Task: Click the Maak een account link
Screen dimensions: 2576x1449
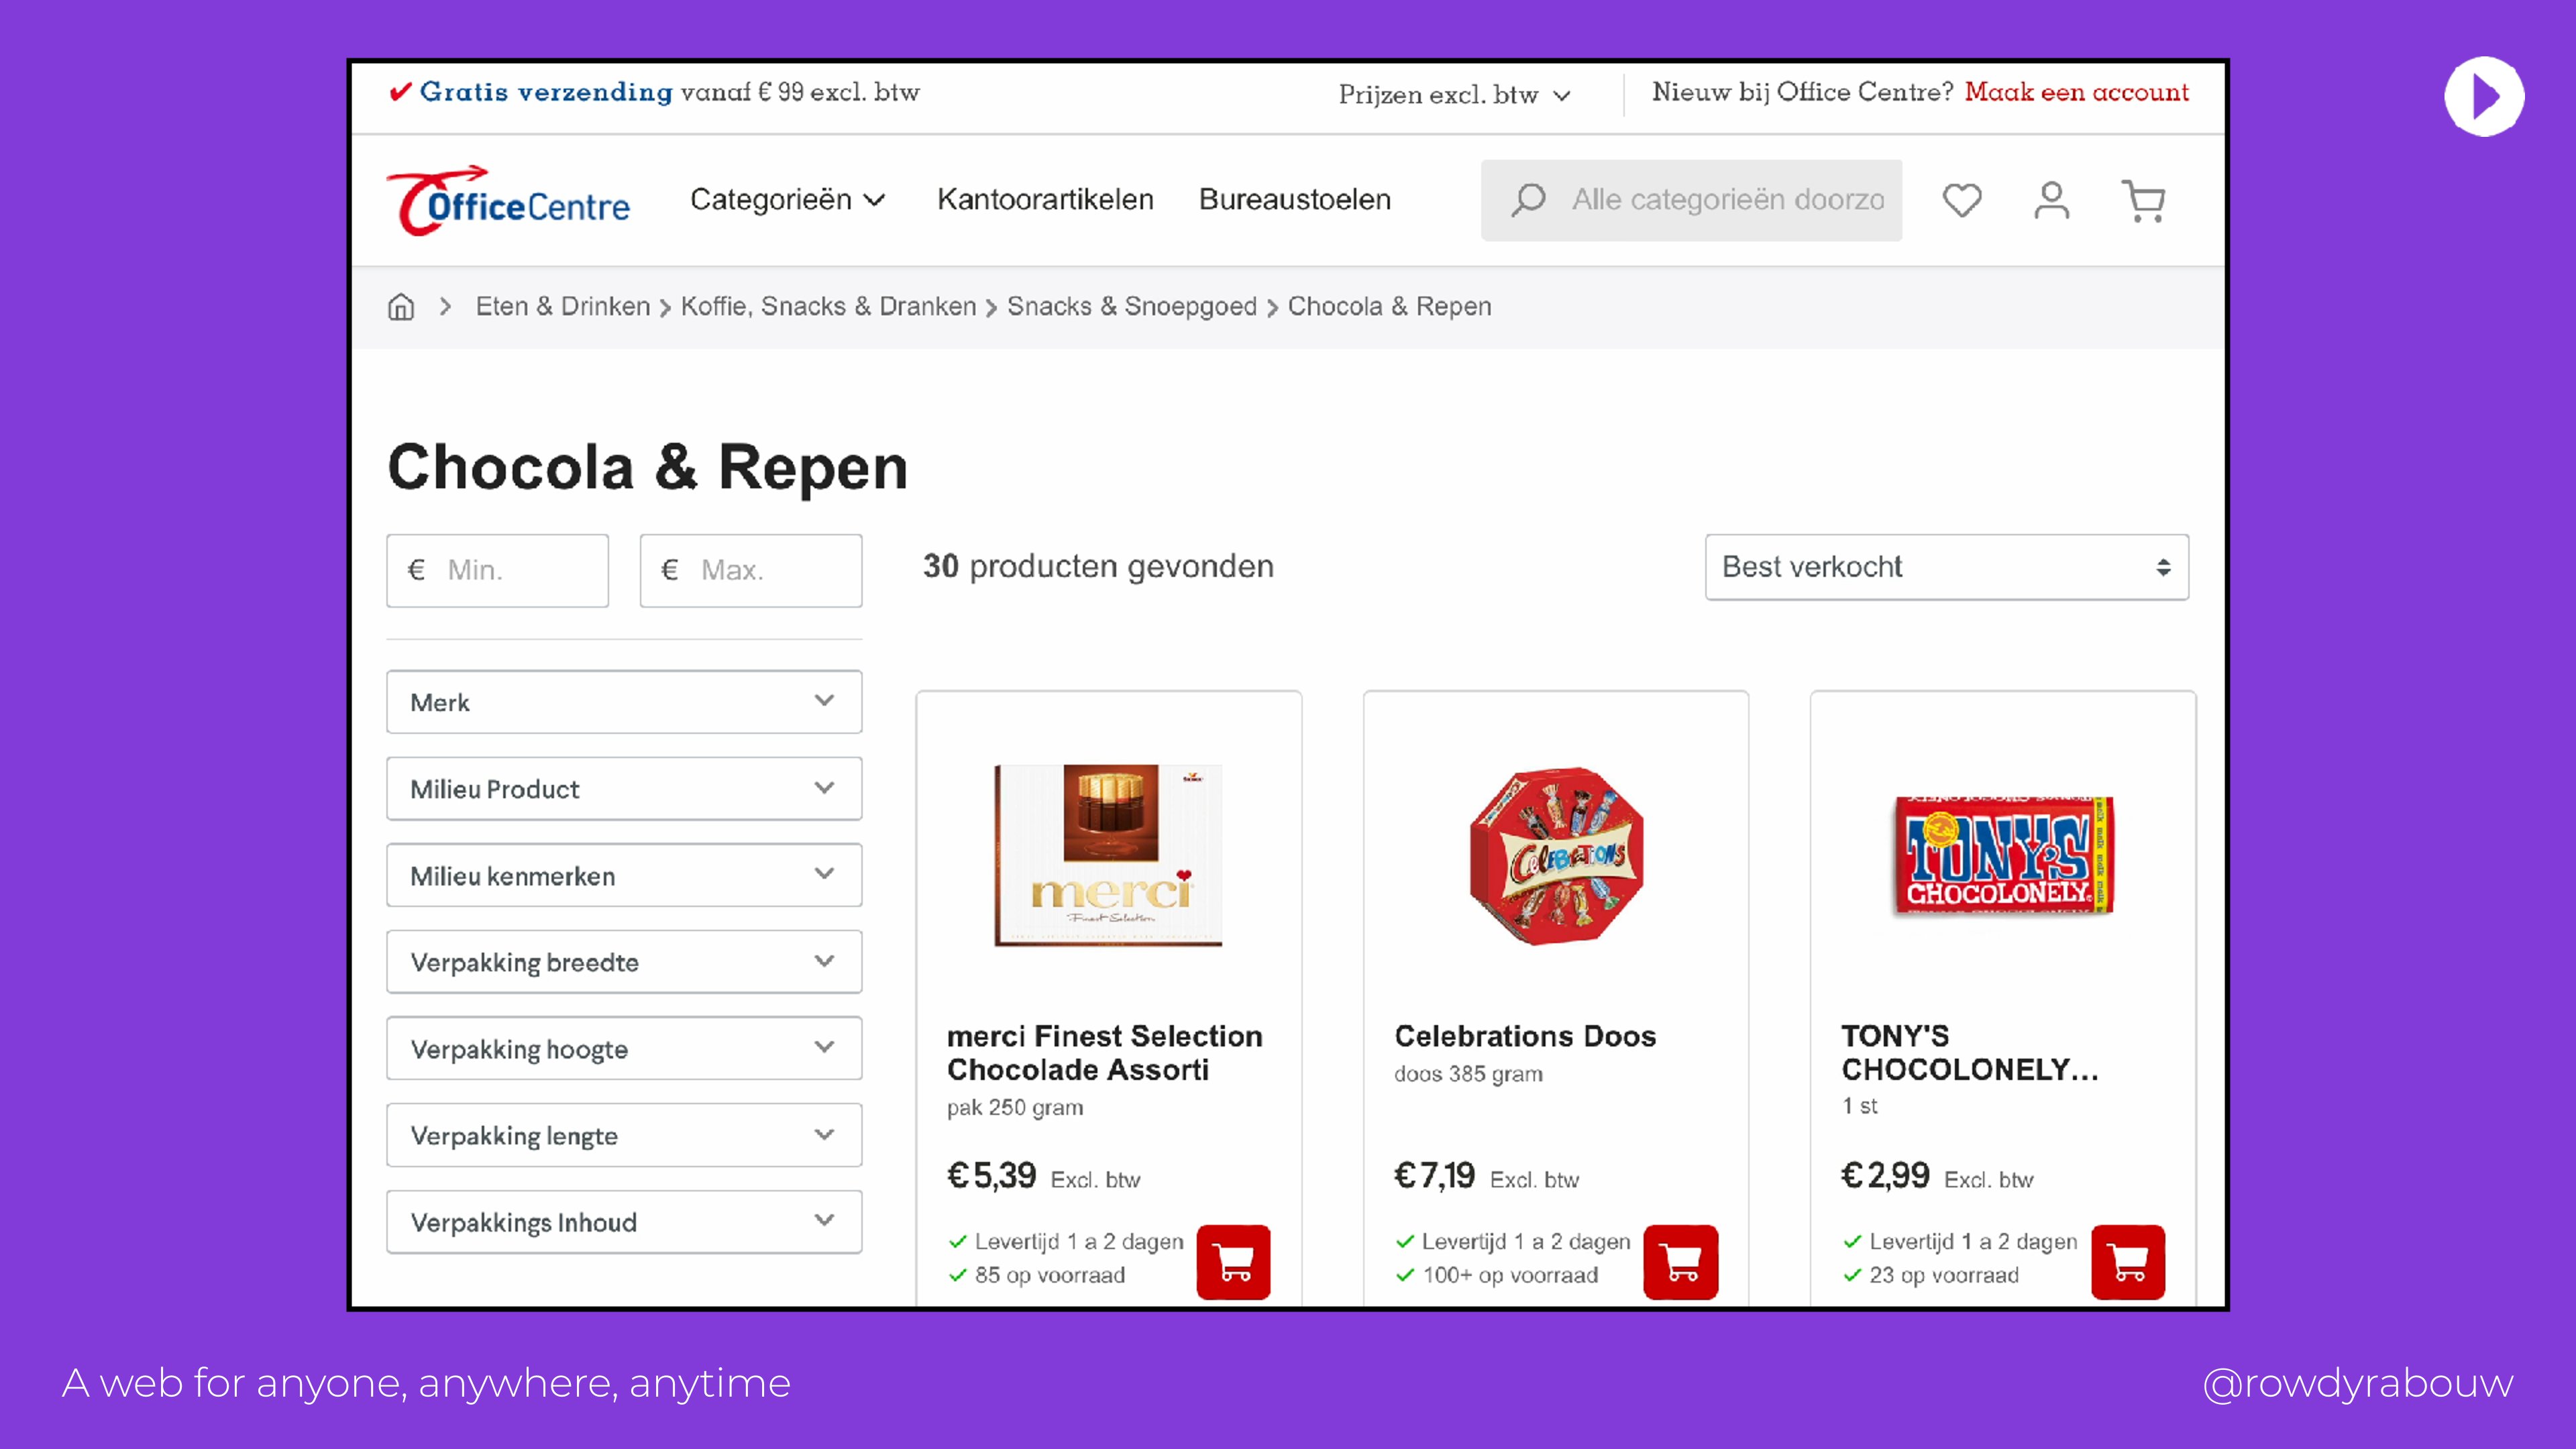Action: pyautogui.click(x=2076, y=92)
